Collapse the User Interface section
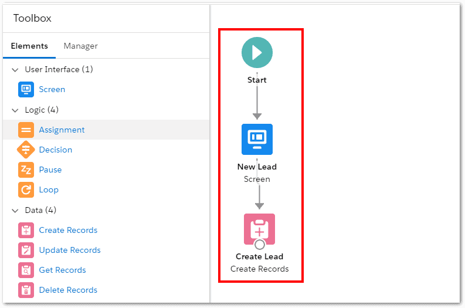The height and width of the screenshot is (308, 465). click(x=15, y=70)
